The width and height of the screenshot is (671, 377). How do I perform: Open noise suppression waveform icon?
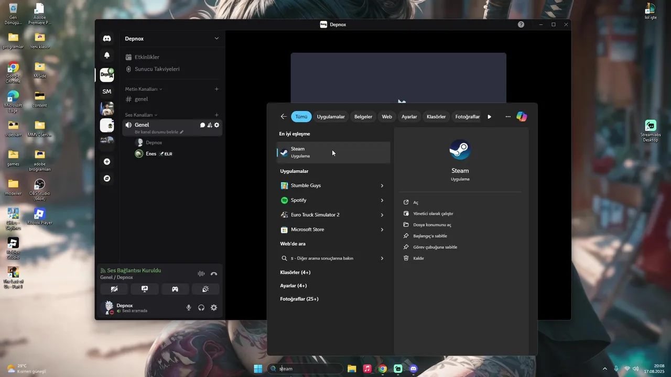[x=201, y=274]
